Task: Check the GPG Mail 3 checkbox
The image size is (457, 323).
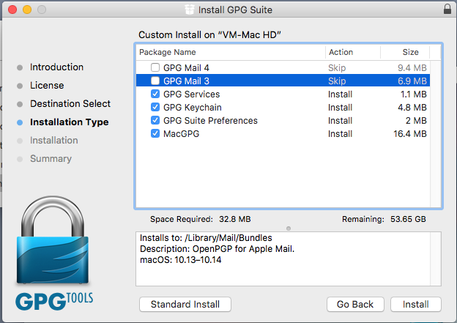Action: coord(155,81)
